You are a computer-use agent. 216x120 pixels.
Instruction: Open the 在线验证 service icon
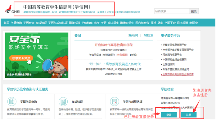click(x=63, y=102)
